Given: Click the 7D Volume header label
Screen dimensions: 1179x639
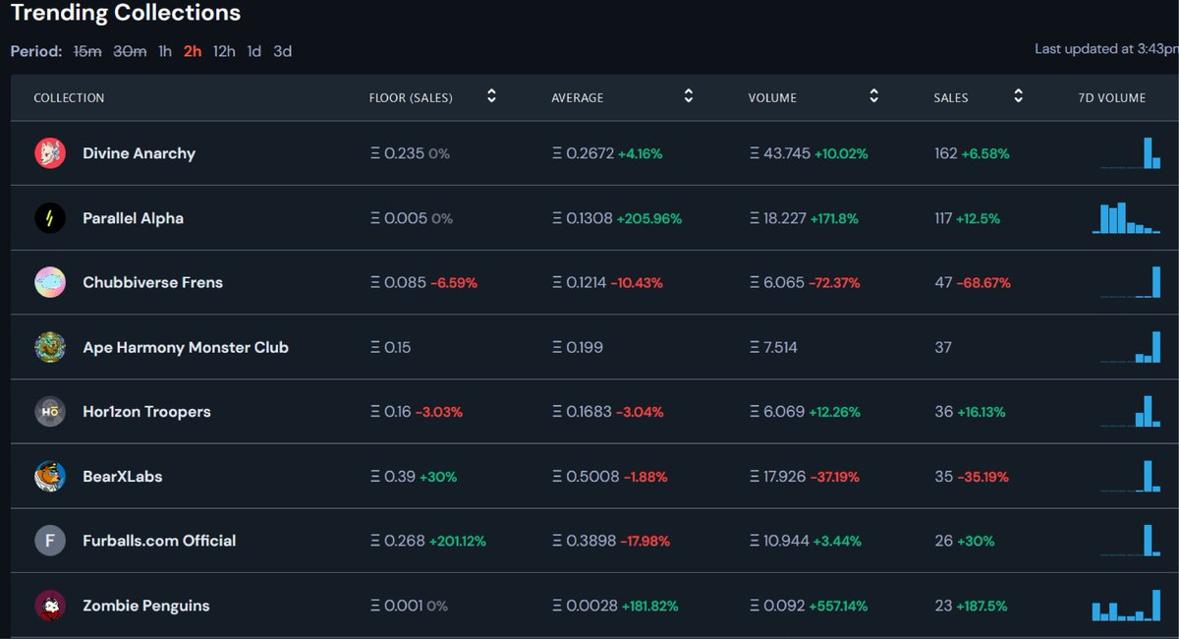Looking at the screenshot, I should click(1112, 98).
